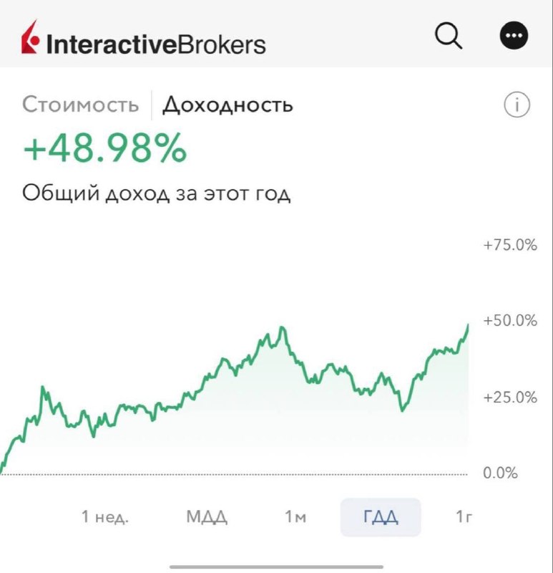
Task: Switch chart range to 1м
Action: 295,516
